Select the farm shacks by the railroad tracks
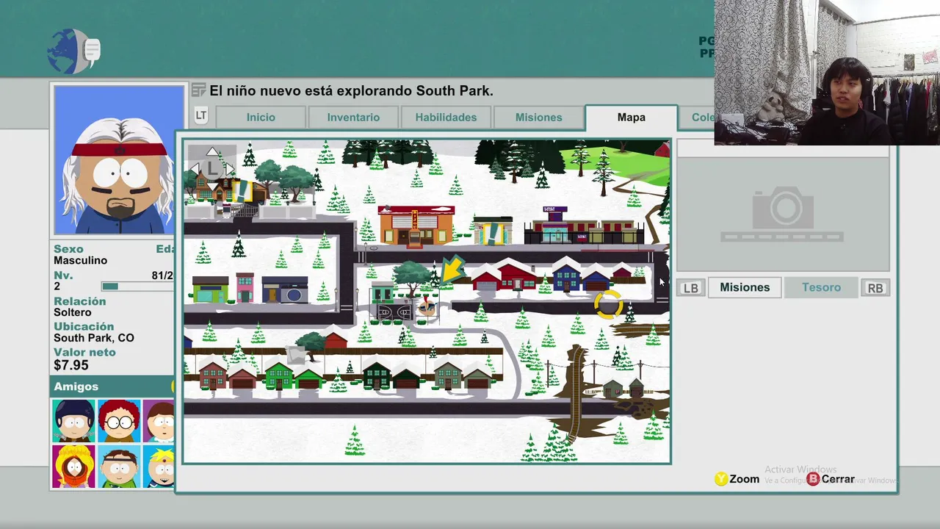Viewport: 940px width, 529px height. tap(623, 387)
